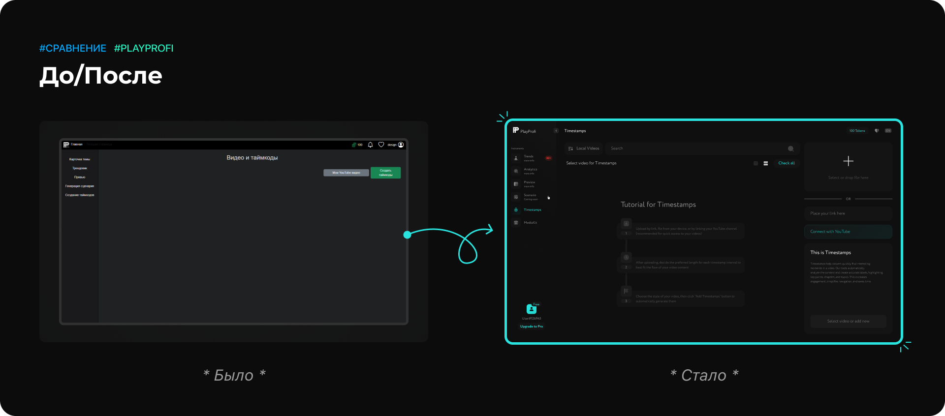Open the Local Videos source dropdown
This screenshot has height=416, width=945.
584,149
